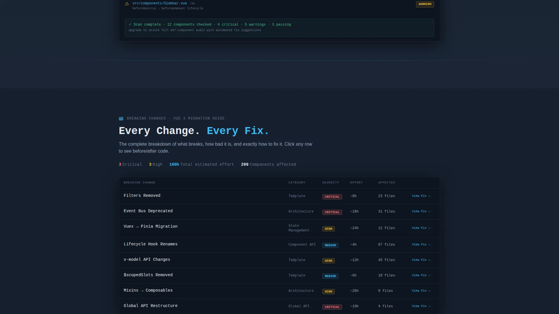Open the src/components/Sidebar.vue file link
Image resolution: width=559 pixels, height=314 pixels.
[160, 3]
